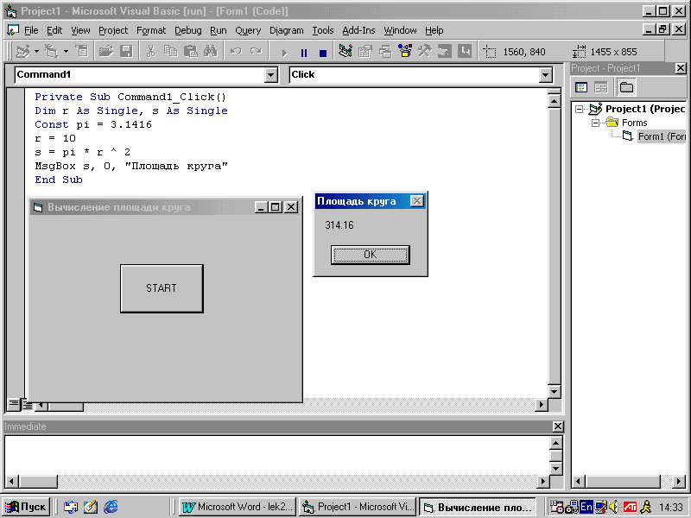Open the Add Standard EXE Project dropdown arrow
691x518 pixels.
(36, 52)
